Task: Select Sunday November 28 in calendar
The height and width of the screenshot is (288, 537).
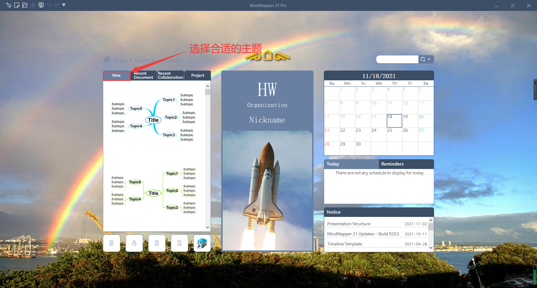Action: [x=332, y=148]
